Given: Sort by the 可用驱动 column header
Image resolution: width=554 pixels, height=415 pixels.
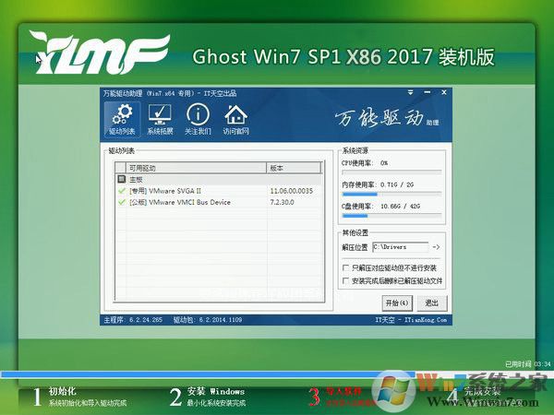Looking at the screenshot, I should (x=196, y=168).
